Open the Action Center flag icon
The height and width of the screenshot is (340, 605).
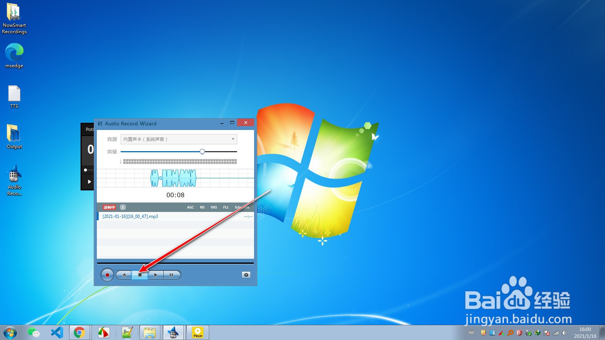pos(547,333)
